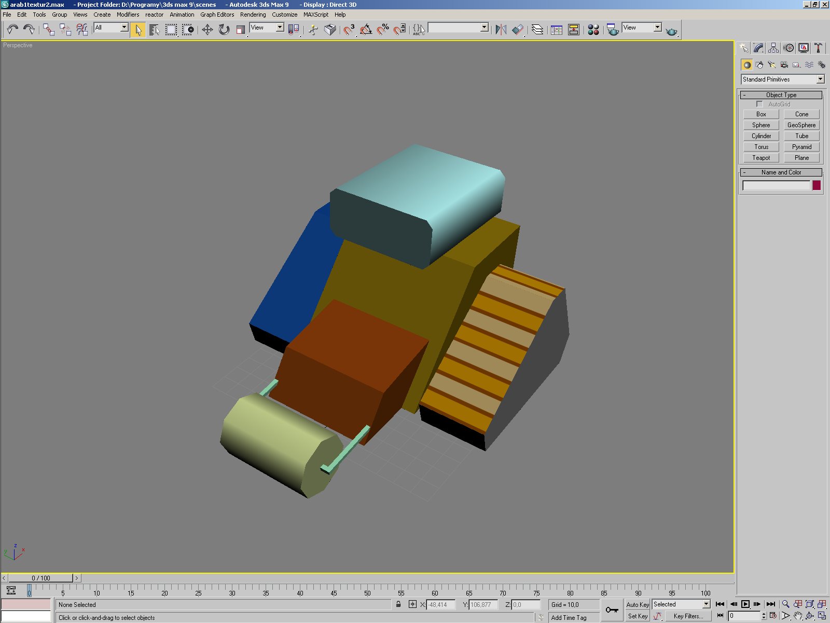Click the Teapot object button
The image size is (830, 623).
[761, 158]
